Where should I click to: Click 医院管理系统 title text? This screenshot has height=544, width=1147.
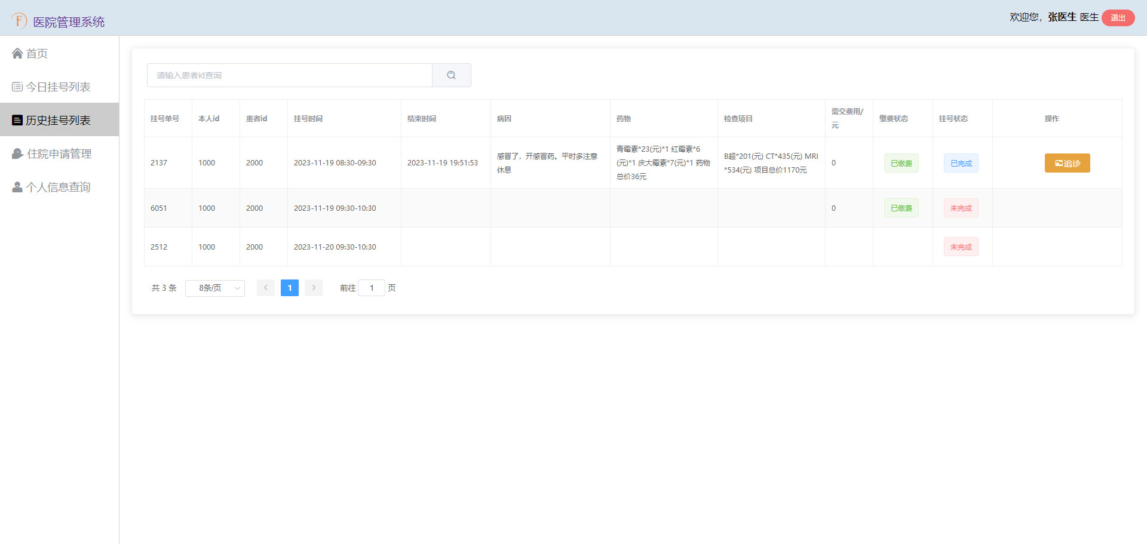(x=69, y=22)
